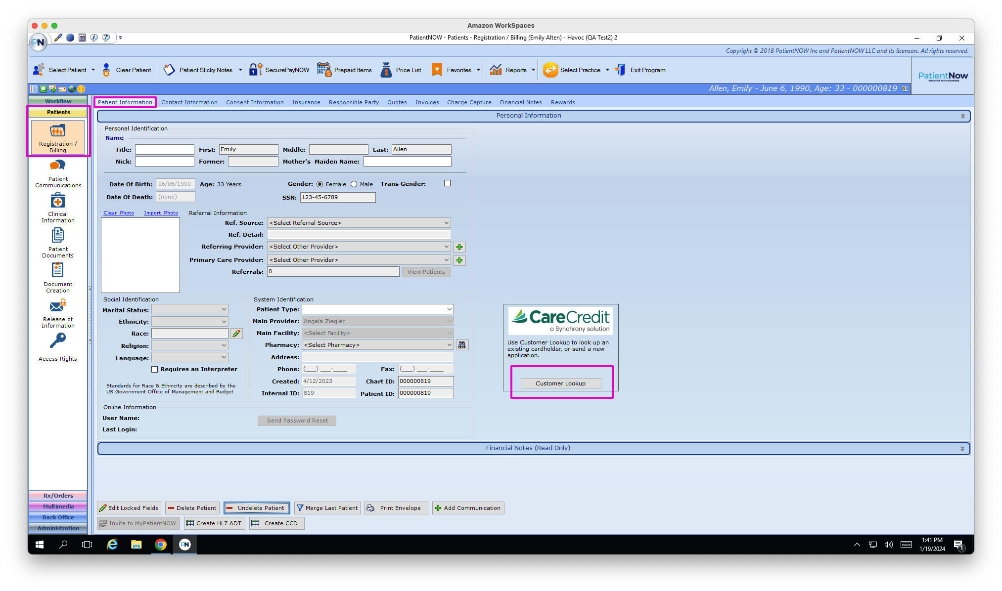
Task: Click inside the SSN input field
Action: (x=338, y=197)
